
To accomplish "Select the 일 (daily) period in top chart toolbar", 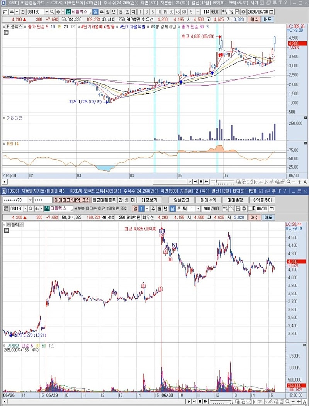I will (95, 12).
